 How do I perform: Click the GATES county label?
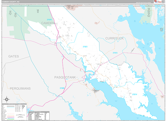(14, 56)
